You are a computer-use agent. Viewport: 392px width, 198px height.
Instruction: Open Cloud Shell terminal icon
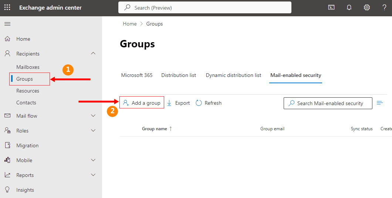pos(331,7)
